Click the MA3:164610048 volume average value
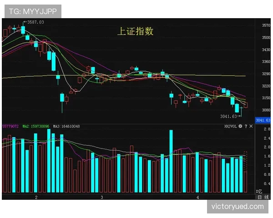 66,126
